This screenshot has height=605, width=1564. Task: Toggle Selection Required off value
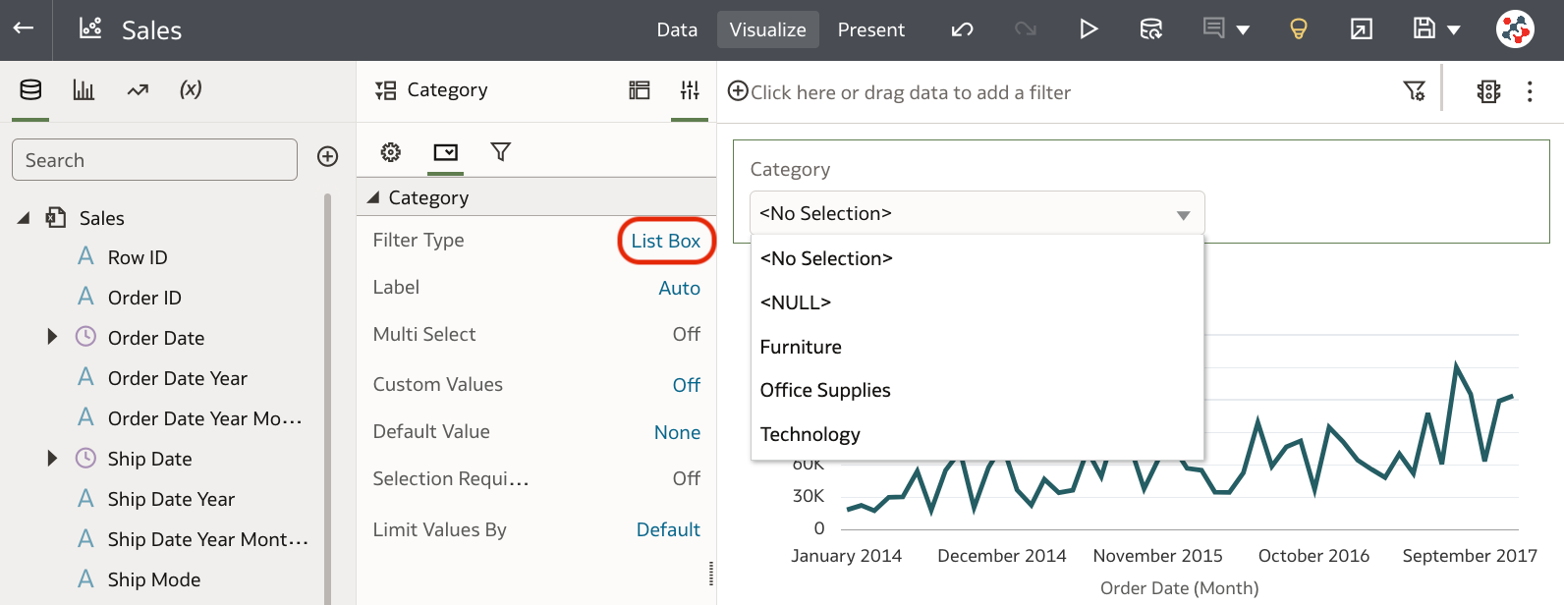(686, 479)
